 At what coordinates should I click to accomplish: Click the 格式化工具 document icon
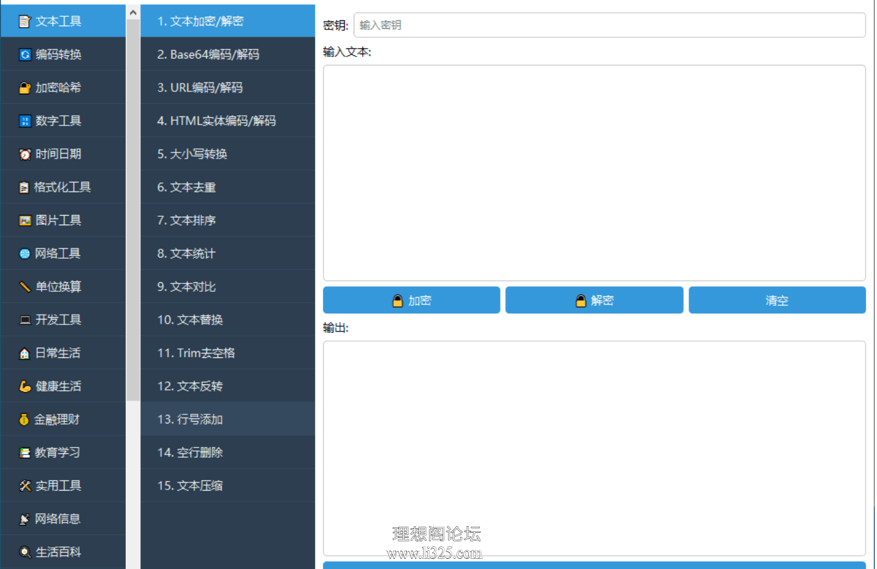tap(24, 187)
